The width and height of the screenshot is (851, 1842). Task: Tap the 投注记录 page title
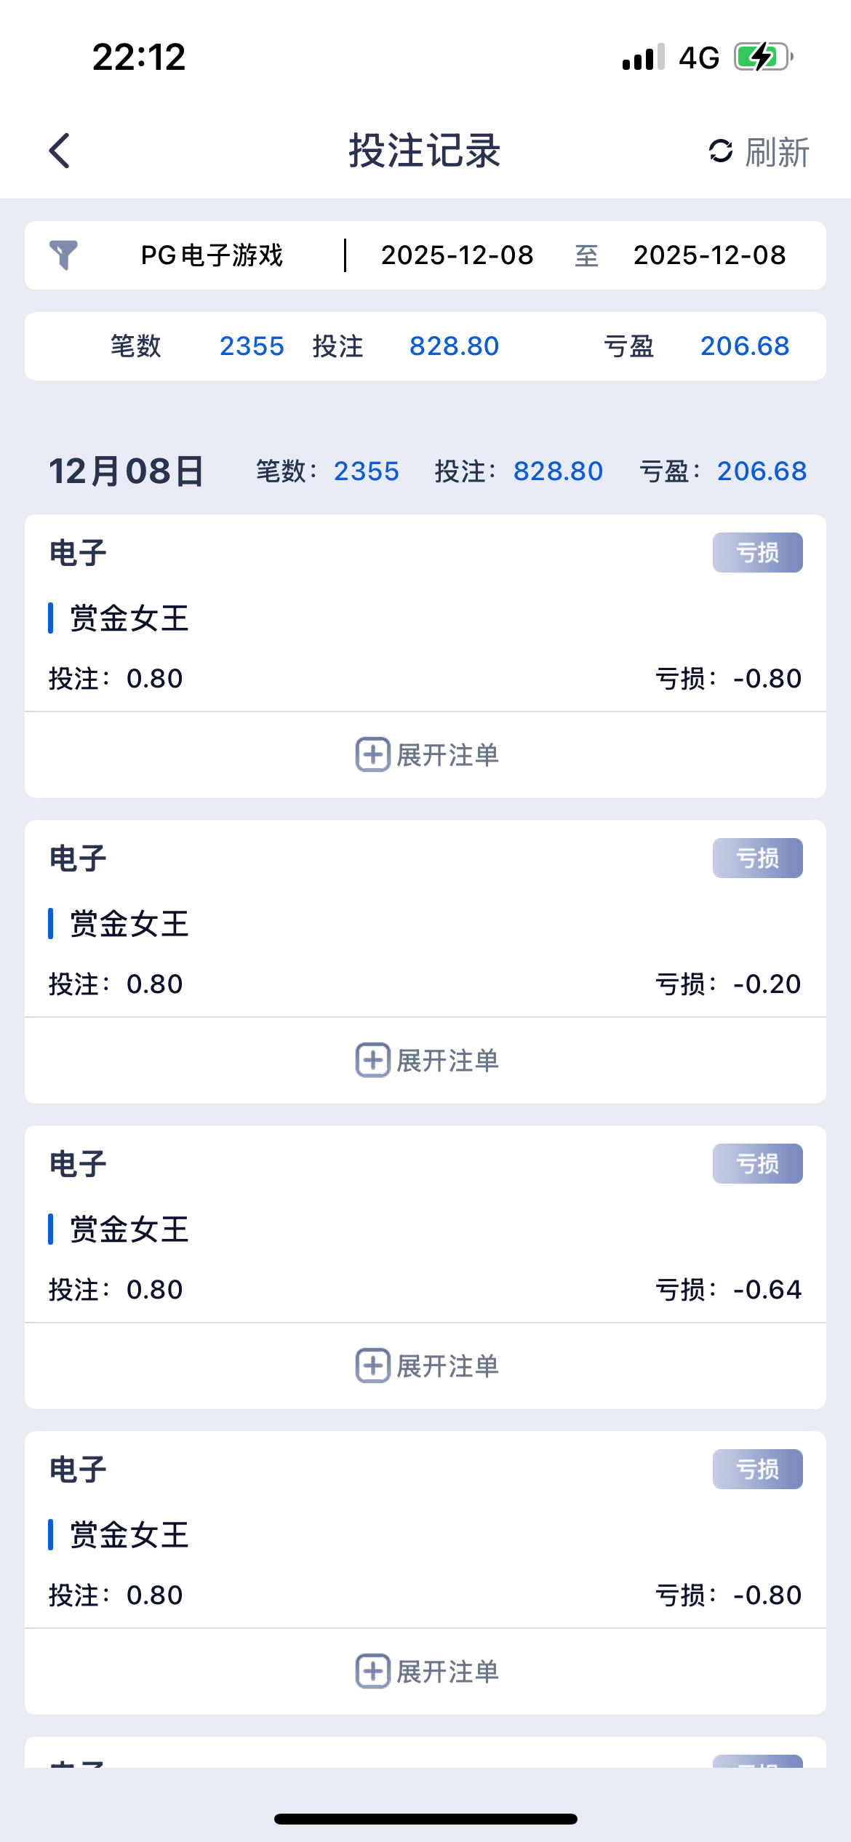[x=425, y=151]
